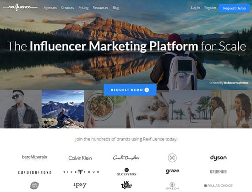The width and height of the screenshot is (252, 192).
Task: Click the graze brand logo
Action: [x=172, y=171]
